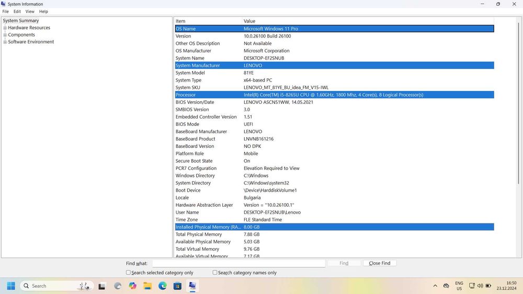Select the PCR7 Configuration row
Viewport: 523px width, 294px height.
pyautogui.click(x=334, y=168)
